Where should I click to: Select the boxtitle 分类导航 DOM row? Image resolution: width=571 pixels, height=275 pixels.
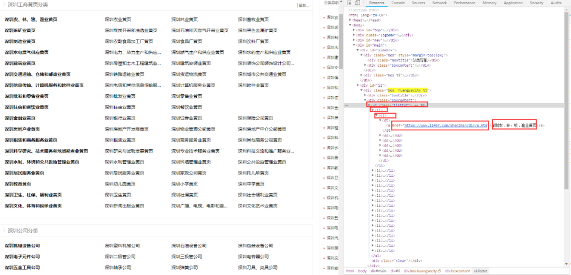click(x=402, y=60)
